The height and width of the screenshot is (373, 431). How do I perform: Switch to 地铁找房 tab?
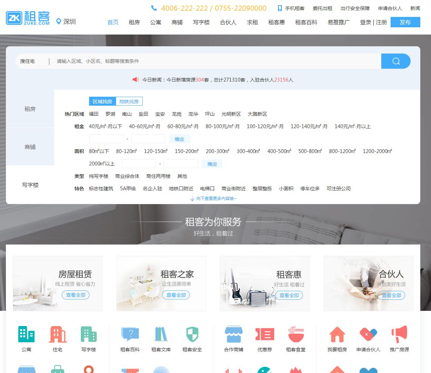click(129, 102)
